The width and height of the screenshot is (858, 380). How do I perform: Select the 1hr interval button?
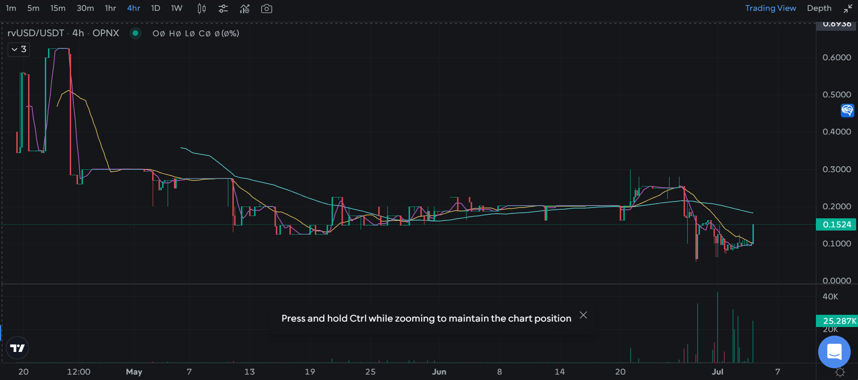coord(110,8)
